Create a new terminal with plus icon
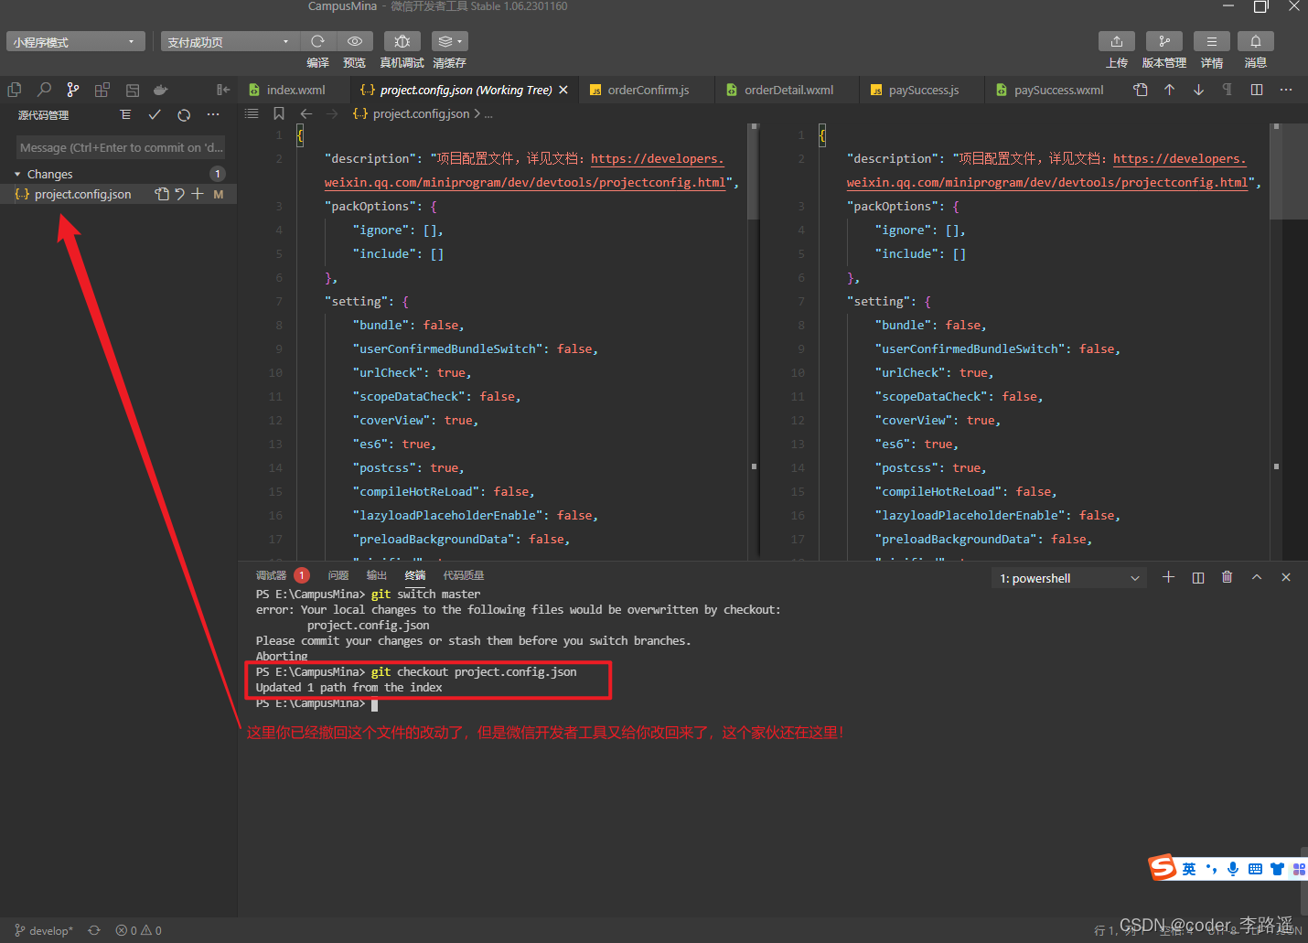This screenshot has height=943, width=1308. (x=1168, y=577)
